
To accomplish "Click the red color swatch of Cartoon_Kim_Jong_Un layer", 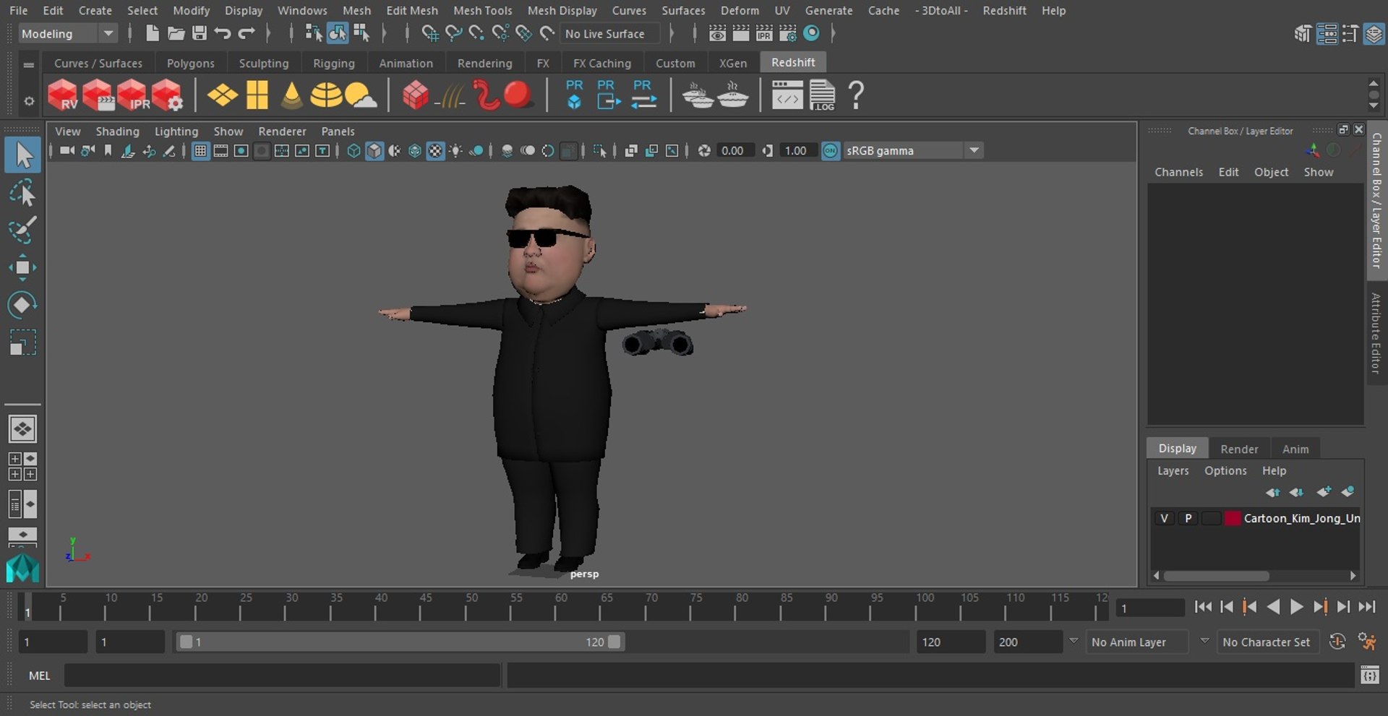I will [1233, 518].
